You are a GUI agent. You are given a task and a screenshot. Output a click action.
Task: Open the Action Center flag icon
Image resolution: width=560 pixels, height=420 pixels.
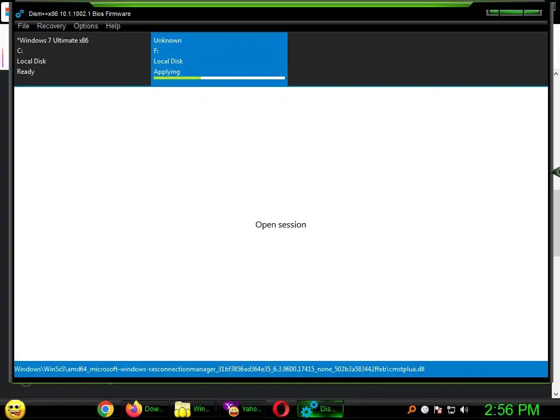click(438, 410)
